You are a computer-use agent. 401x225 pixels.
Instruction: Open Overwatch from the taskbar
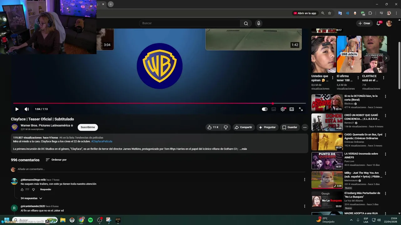(72, 220)
